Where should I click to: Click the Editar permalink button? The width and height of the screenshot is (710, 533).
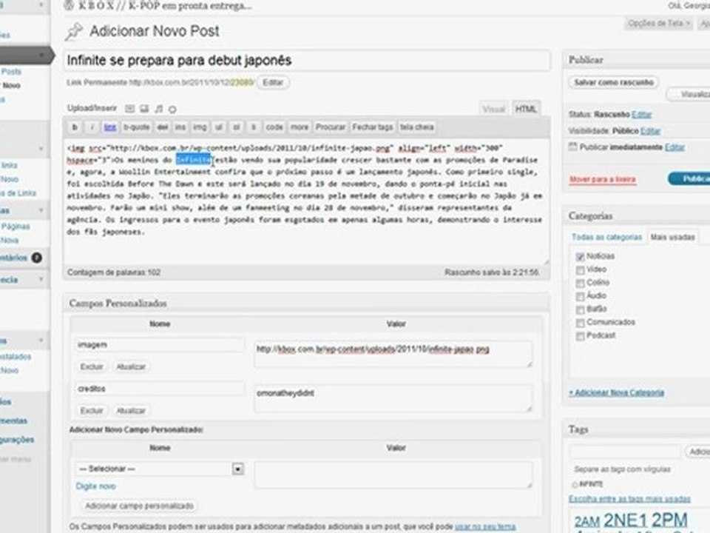[273, 82]
